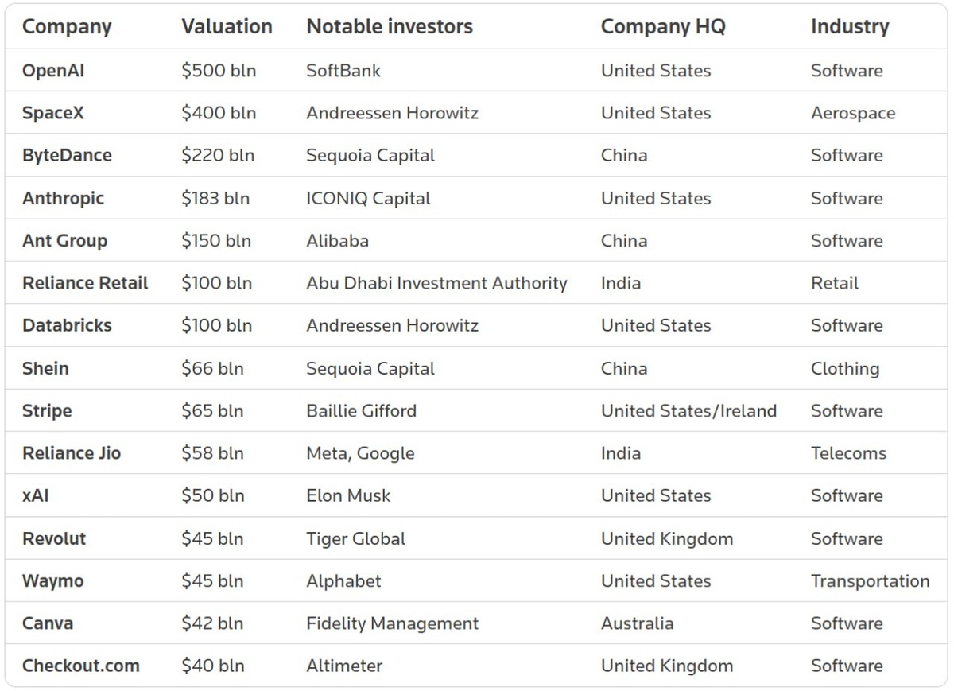954x691 pixels.
Task: Select the United States/Ireland HQ cell
Action: (688, 411)
